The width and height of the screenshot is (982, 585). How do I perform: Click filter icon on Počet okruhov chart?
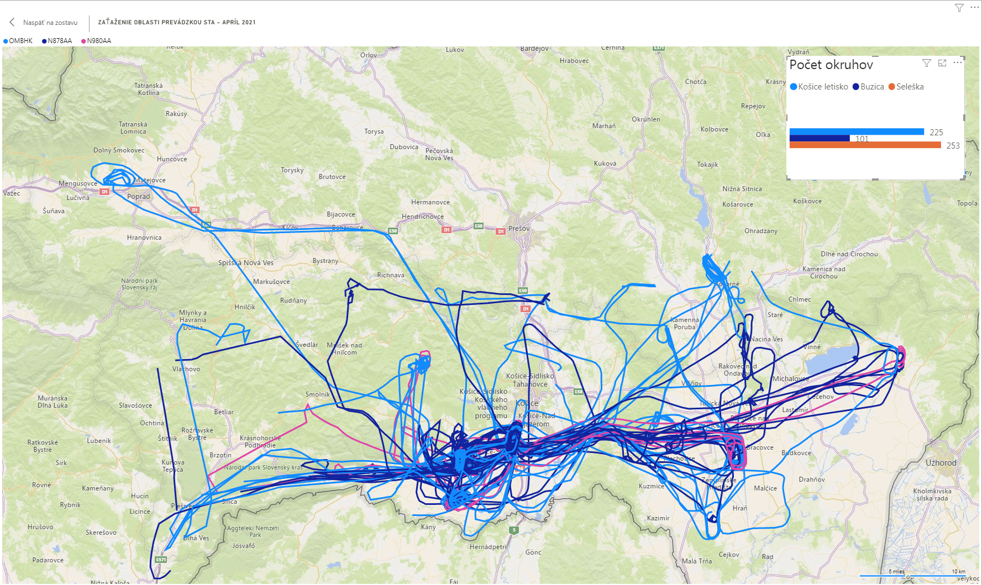(927, 63)
